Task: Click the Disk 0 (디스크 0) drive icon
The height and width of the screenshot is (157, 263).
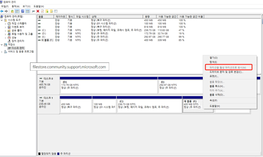Action: (x=41, y=78)
